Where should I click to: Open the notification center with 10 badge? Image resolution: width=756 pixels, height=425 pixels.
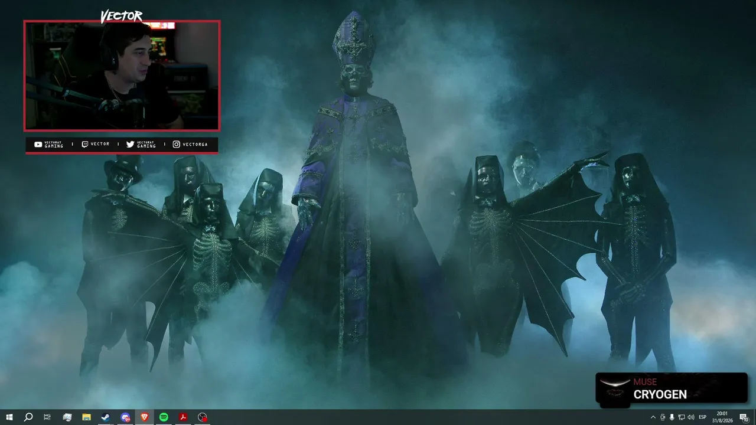point(744,417)
